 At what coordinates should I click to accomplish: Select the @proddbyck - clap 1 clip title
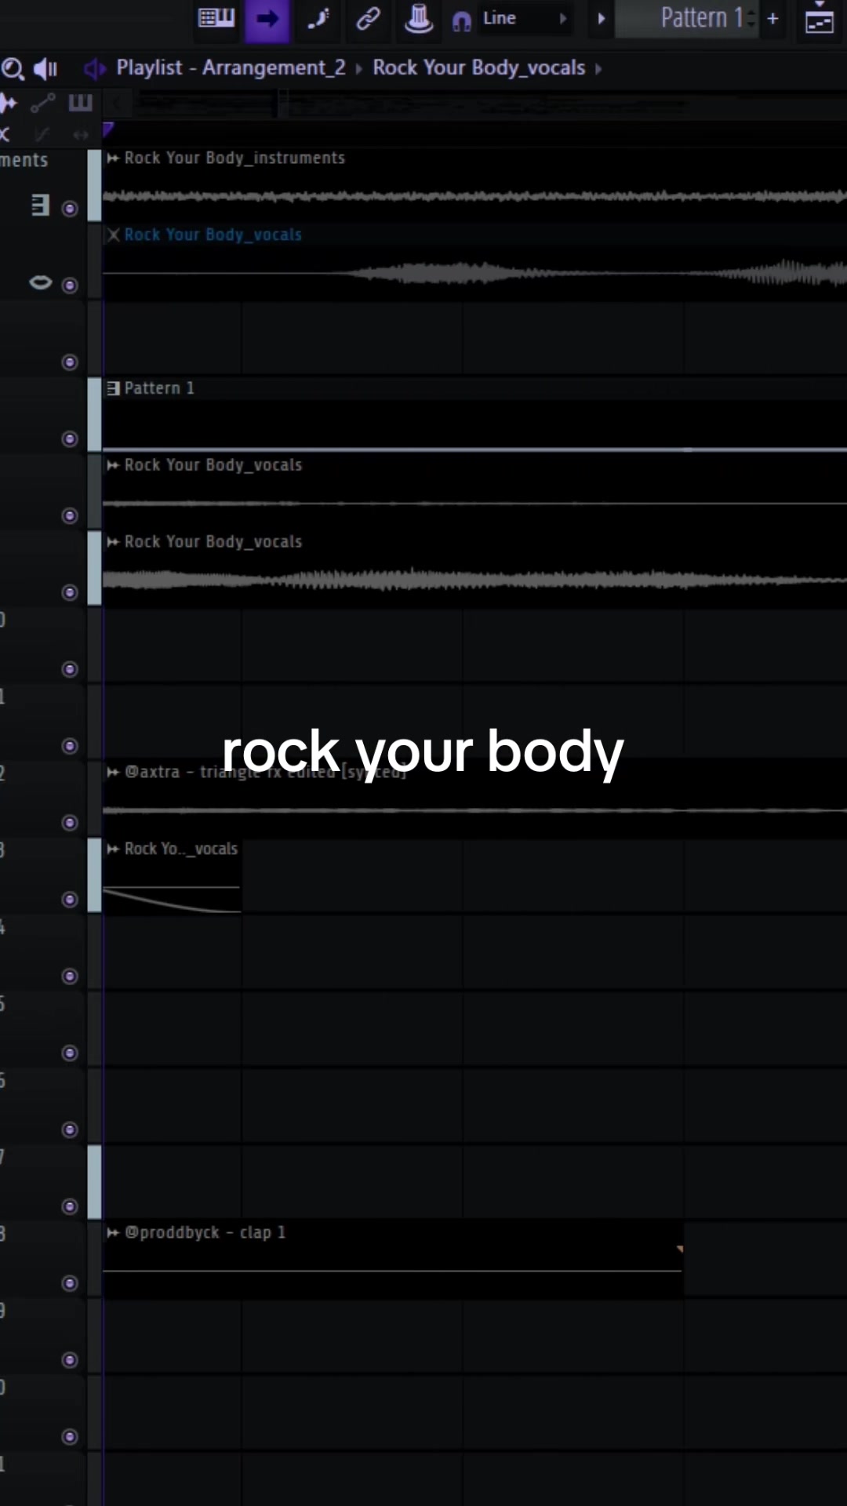(x=205, y=1232)
